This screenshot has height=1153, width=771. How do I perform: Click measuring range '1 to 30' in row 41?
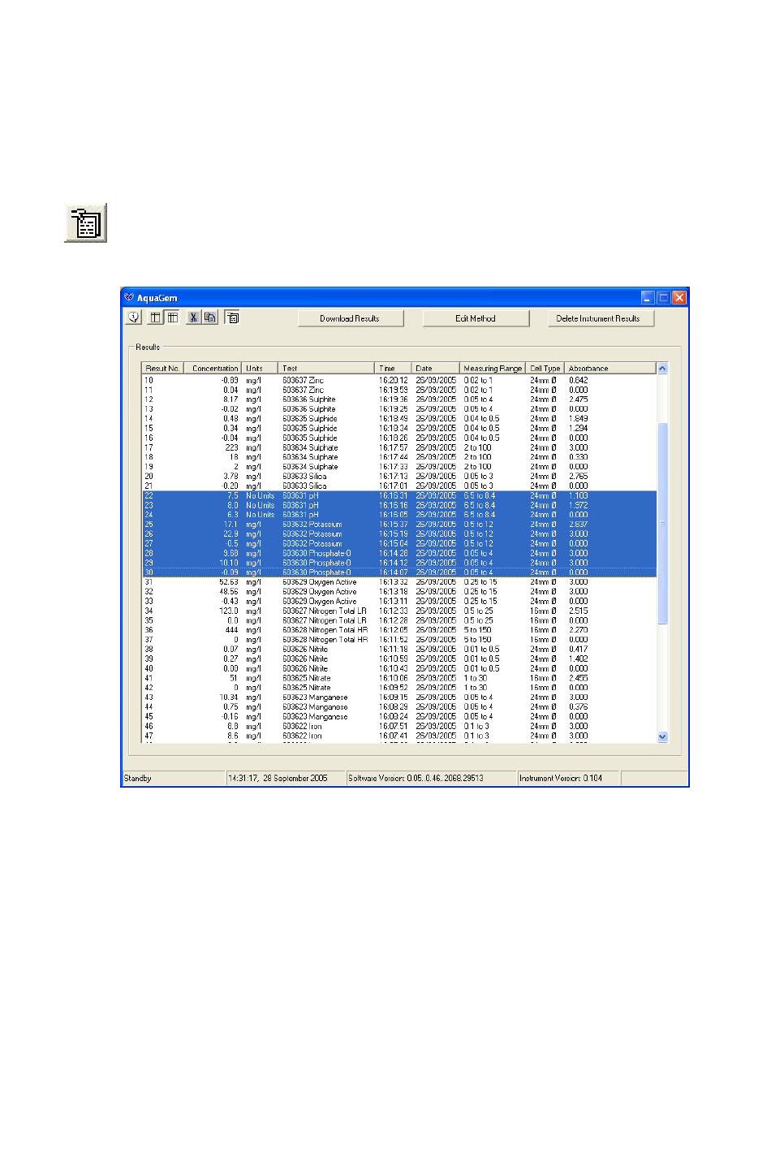pyautogui.click(x=477, y=678)
